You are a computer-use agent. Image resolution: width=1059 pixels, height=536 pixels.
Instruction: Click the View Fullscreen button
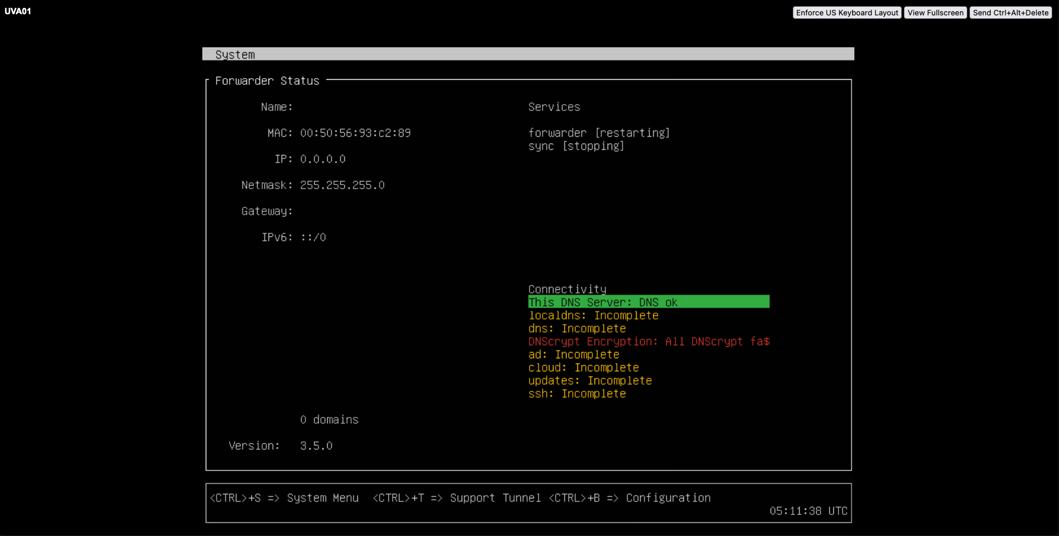pos(935,13)
